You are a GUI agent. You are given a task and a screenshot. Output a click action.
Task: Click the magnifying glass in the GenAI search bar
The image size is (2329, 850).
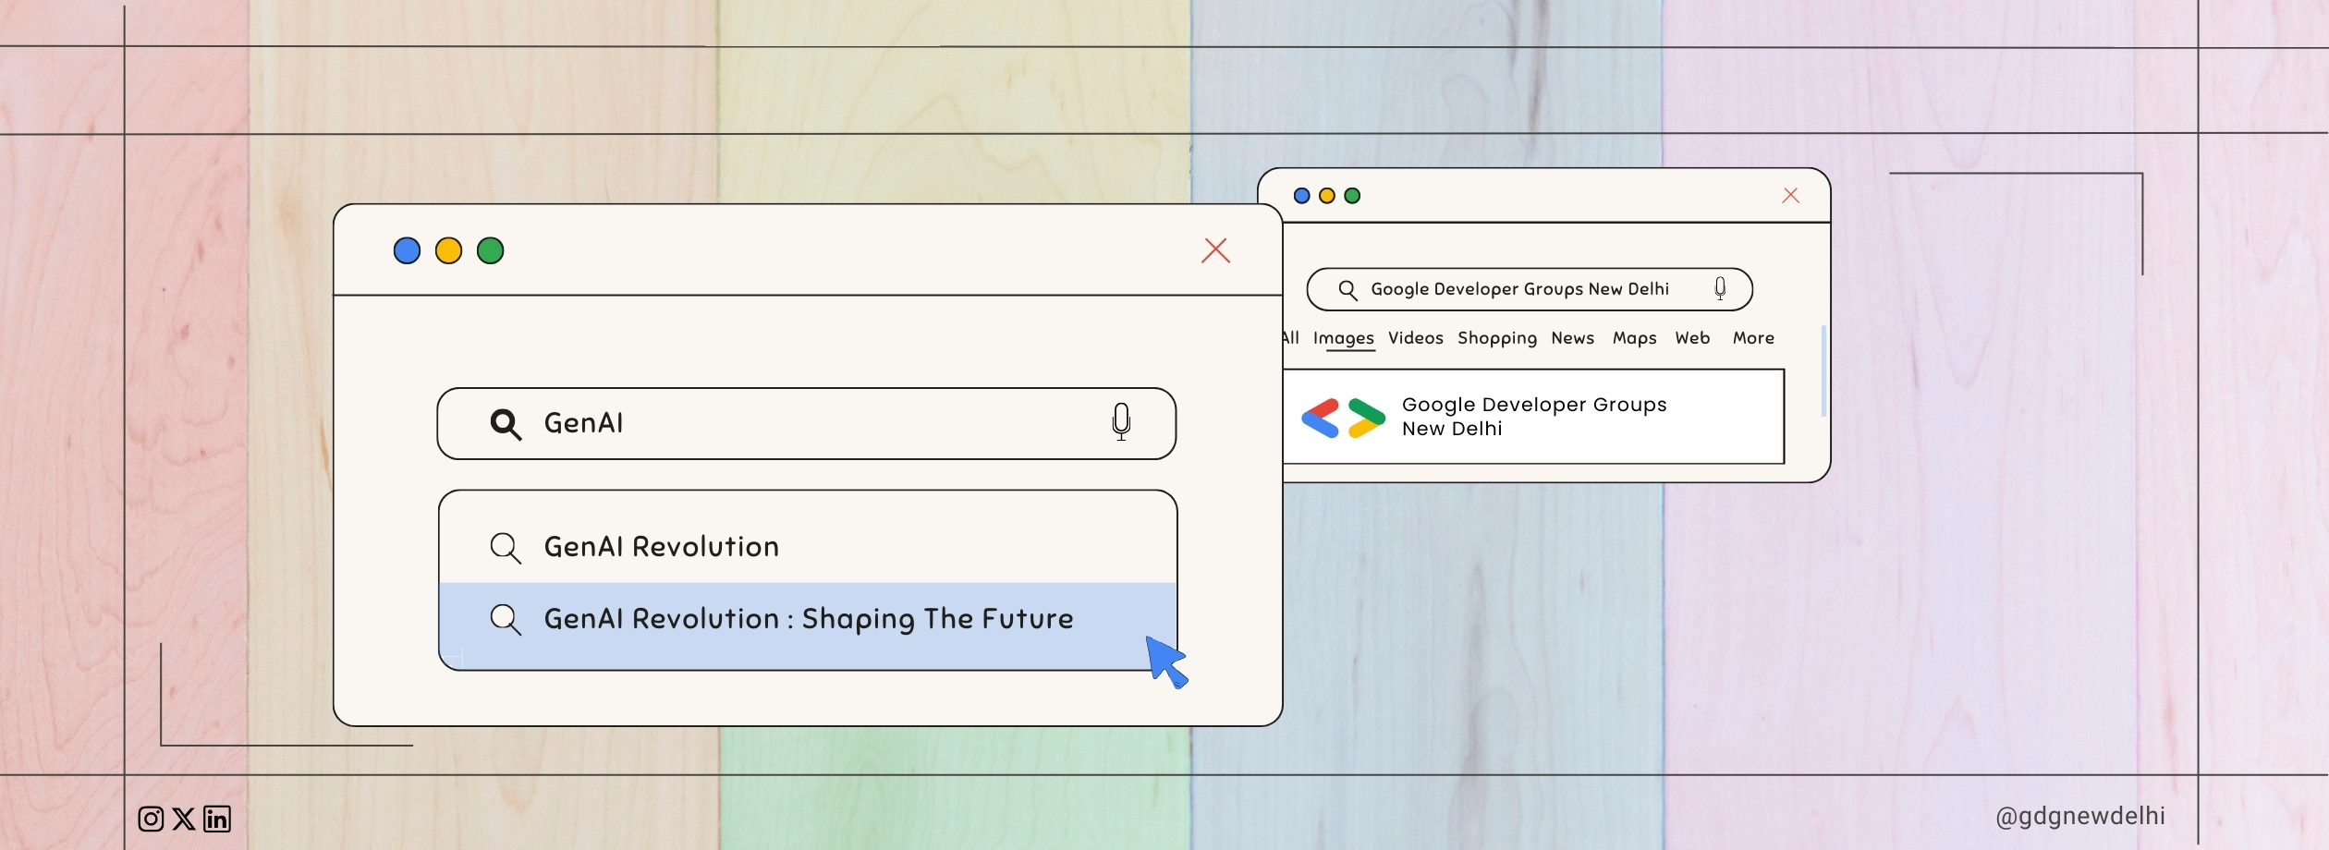506,423
